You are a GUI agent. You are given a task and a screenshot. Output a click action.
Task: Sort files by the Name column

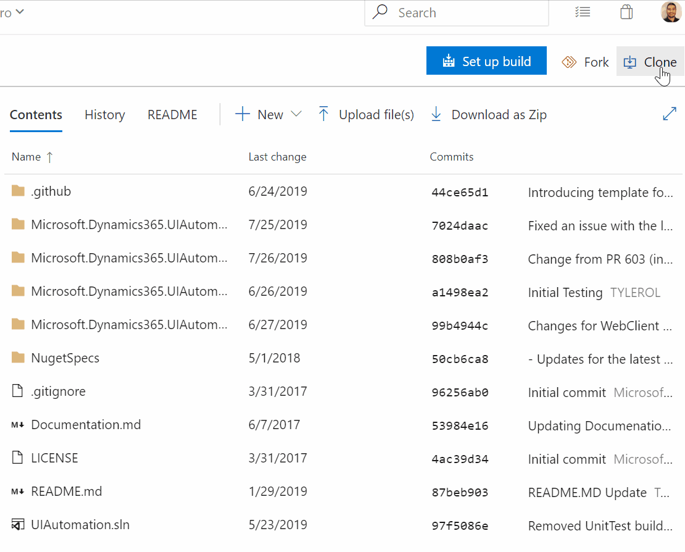tap(26, 157)
